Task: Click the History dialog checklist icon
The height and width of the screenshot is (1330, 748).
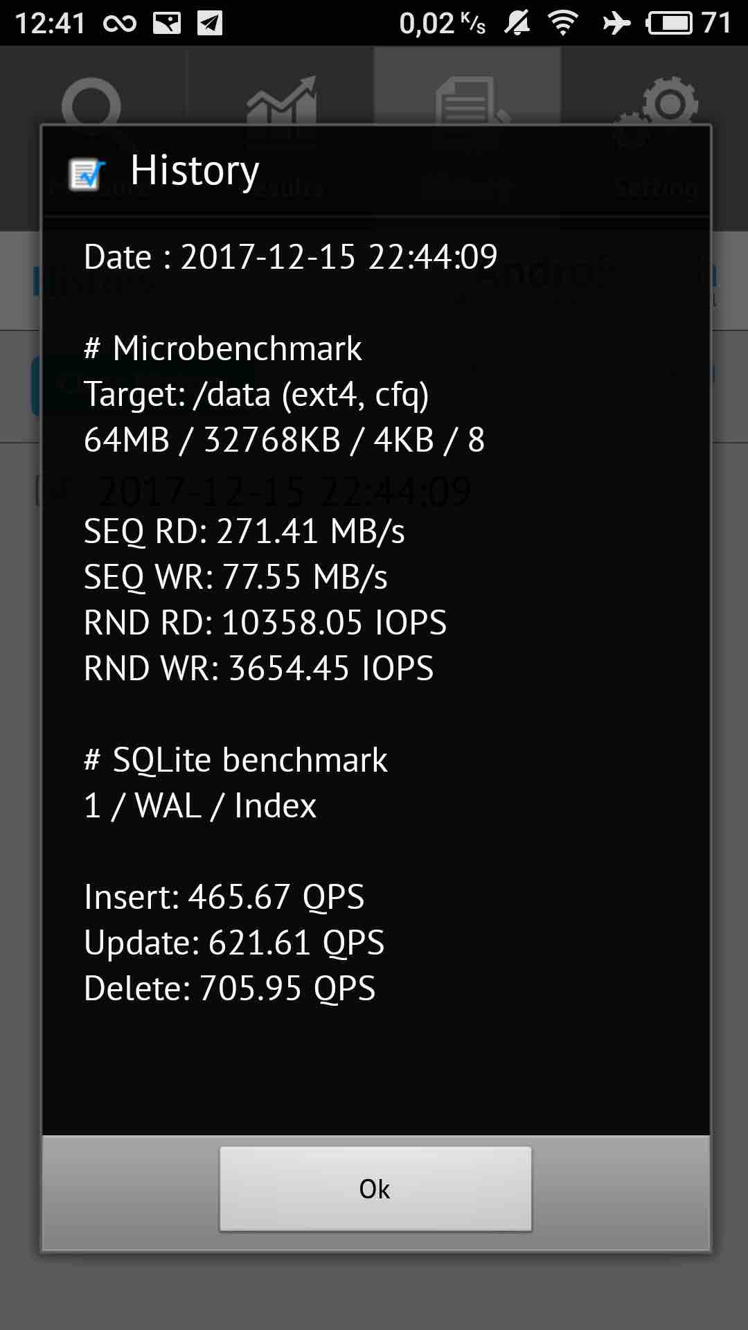Action: pos(87,174)
